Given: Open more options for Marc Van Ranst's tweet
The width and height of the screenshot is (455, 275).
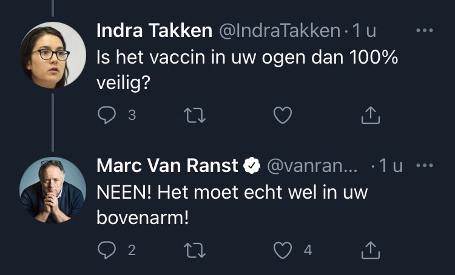Looking at the screenshot, I should 424,165.
